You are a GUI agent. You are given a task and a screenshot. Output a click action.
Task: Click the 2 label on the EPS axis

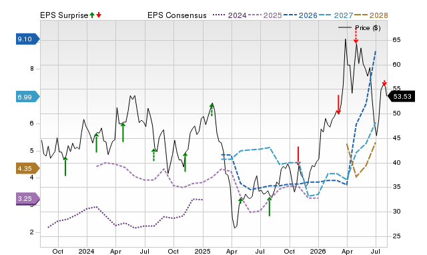32,232
